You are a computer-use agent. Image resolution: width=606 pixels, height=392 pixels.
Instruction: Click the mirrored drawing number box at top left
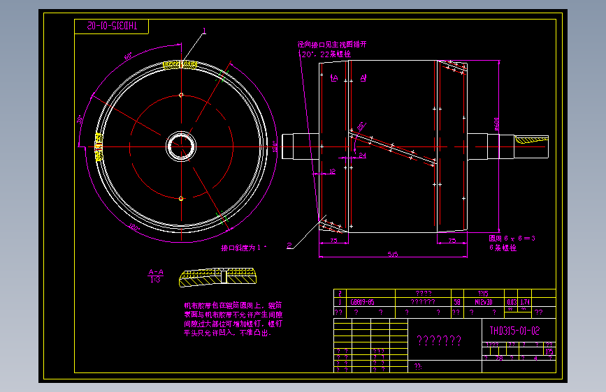pyautogui.click(x=111, y=27)
